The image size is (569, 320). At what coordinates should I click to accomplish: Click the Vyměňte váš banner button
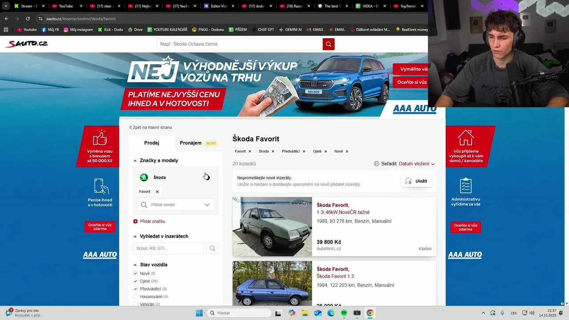[411, 69]
